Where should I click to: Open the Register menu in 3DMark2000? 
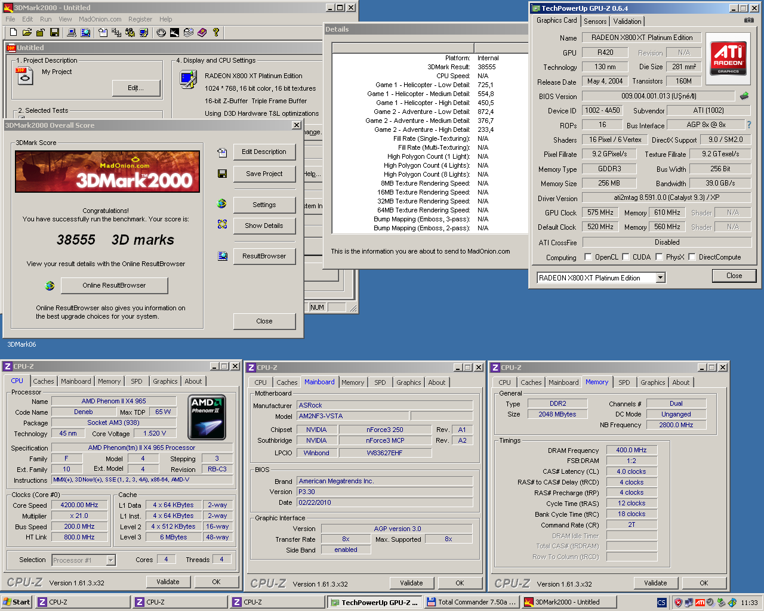point(140,19)
